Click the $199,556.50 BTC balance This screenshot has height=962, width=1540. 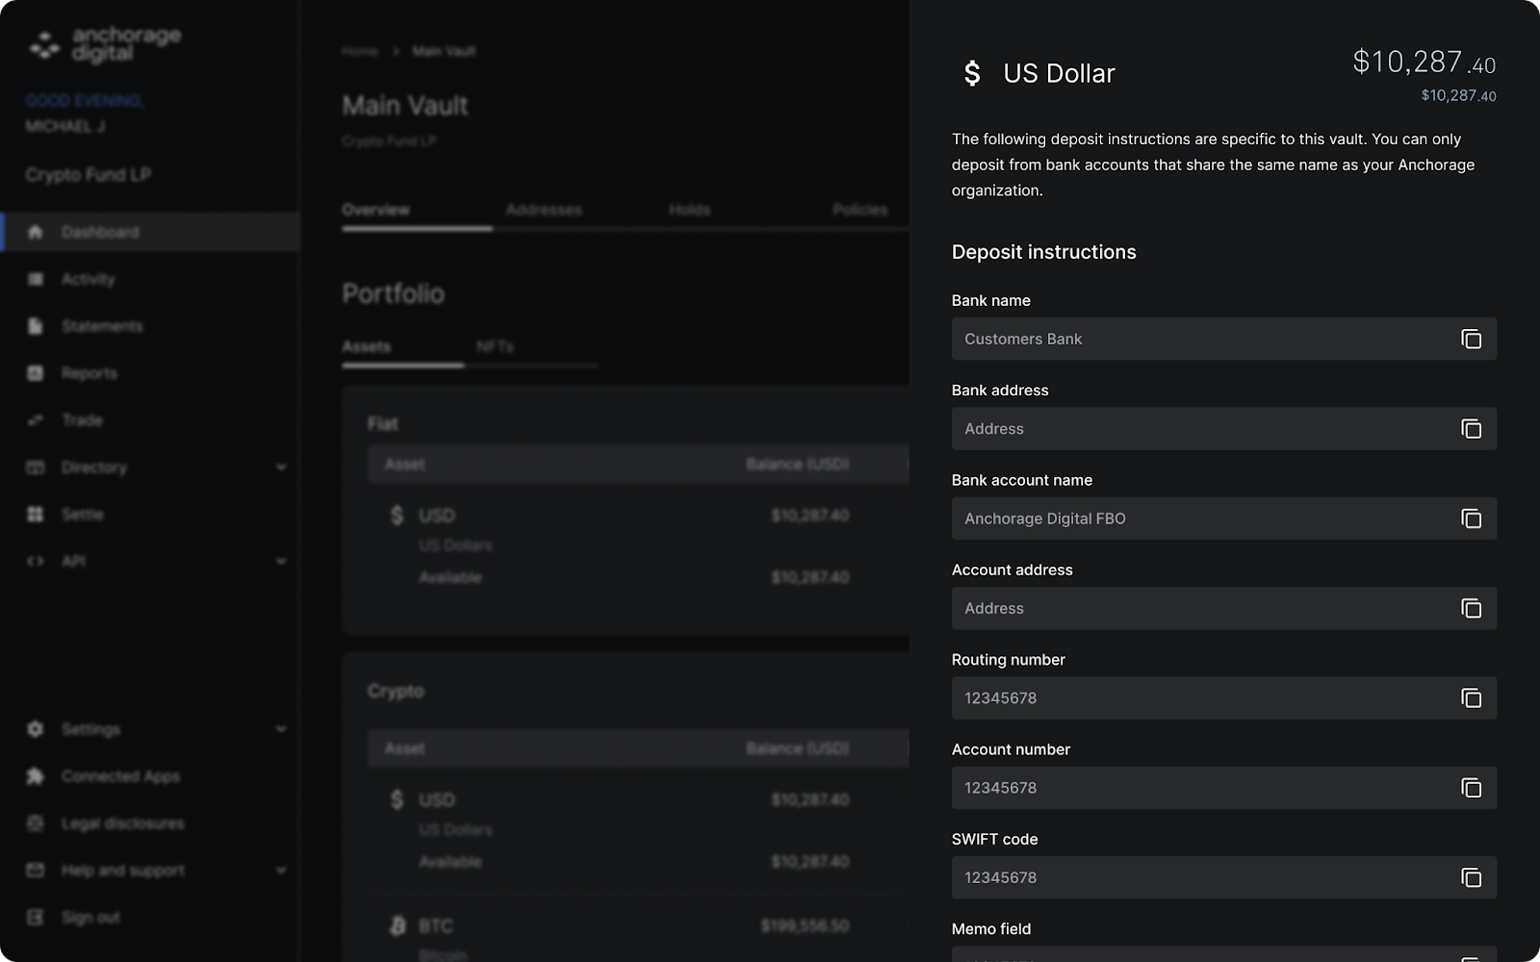pos(805,925)
